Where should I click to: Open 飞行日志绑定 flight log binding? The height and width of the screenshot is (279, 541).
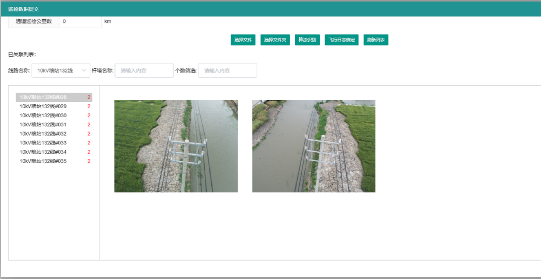[x=341, y=40]
